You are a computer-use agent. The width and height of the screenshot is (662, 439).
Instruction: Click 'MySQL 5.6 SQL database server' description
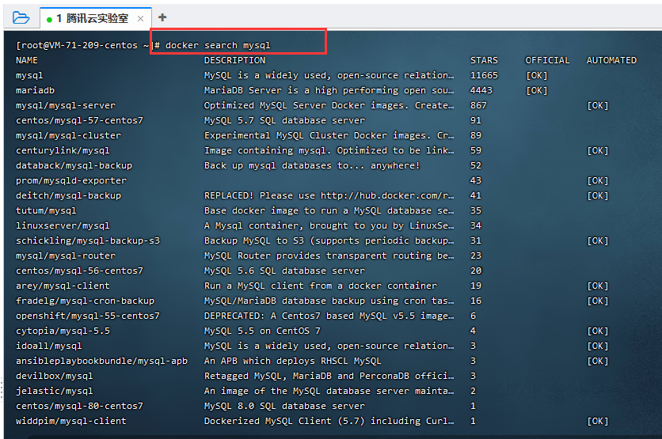(x=284, y=271)
